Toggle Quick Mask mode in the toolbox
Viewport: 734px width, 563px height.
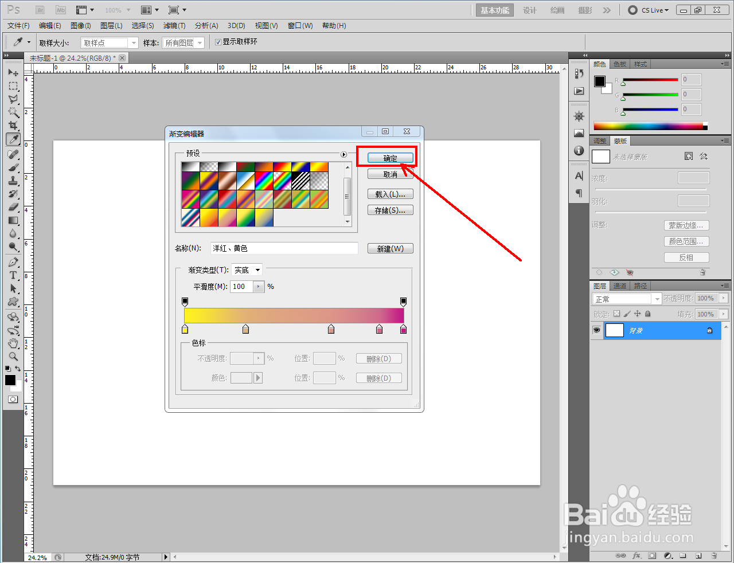[x=13, y=399]
